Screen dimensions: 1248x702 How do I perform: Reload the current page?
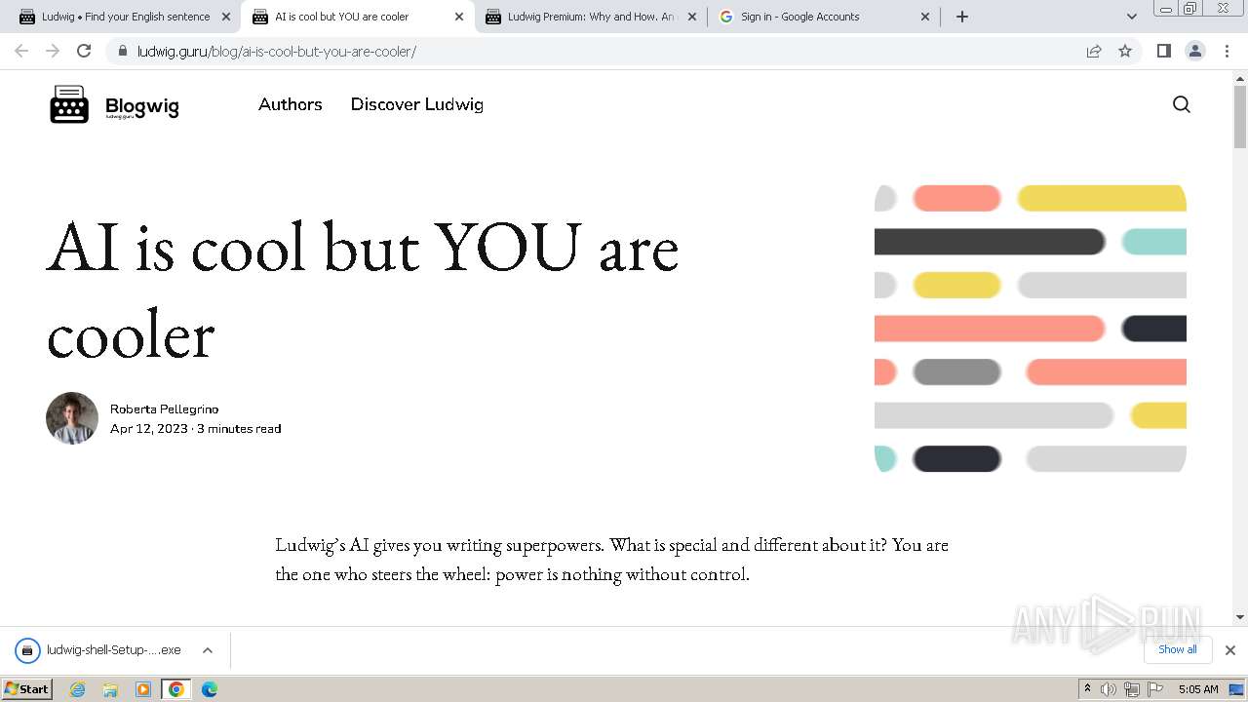pos(84,51)
